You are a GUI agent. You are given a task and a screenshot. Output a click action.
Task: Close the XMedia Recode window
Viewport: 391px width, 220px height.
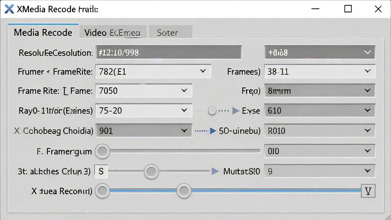click(378, 9)
